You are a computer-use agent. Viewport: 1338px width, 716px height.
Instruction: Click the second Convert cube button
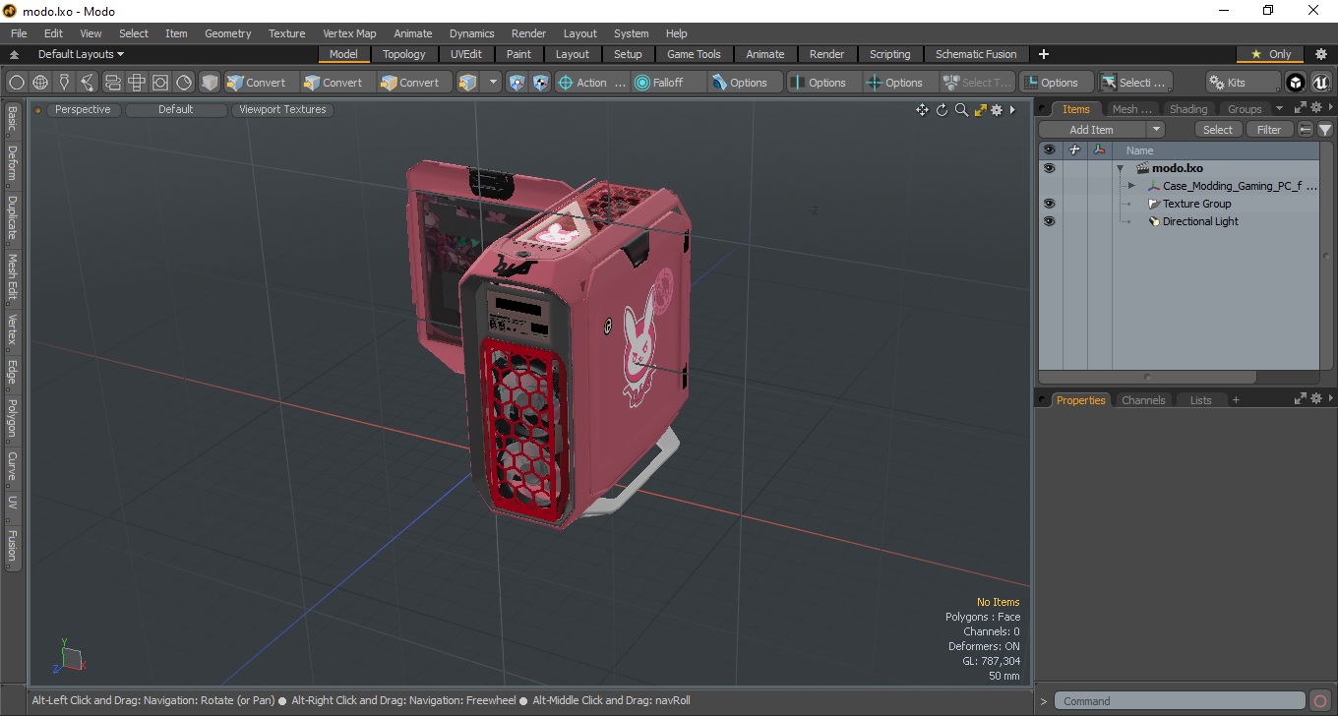pos(336,83)
